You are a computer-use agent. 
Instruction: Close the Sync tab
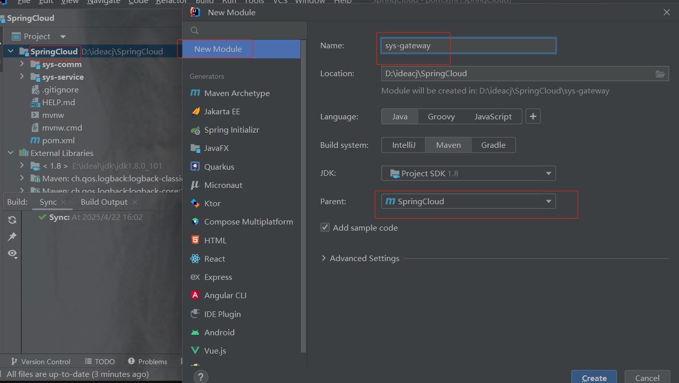(x=64, y=202)
